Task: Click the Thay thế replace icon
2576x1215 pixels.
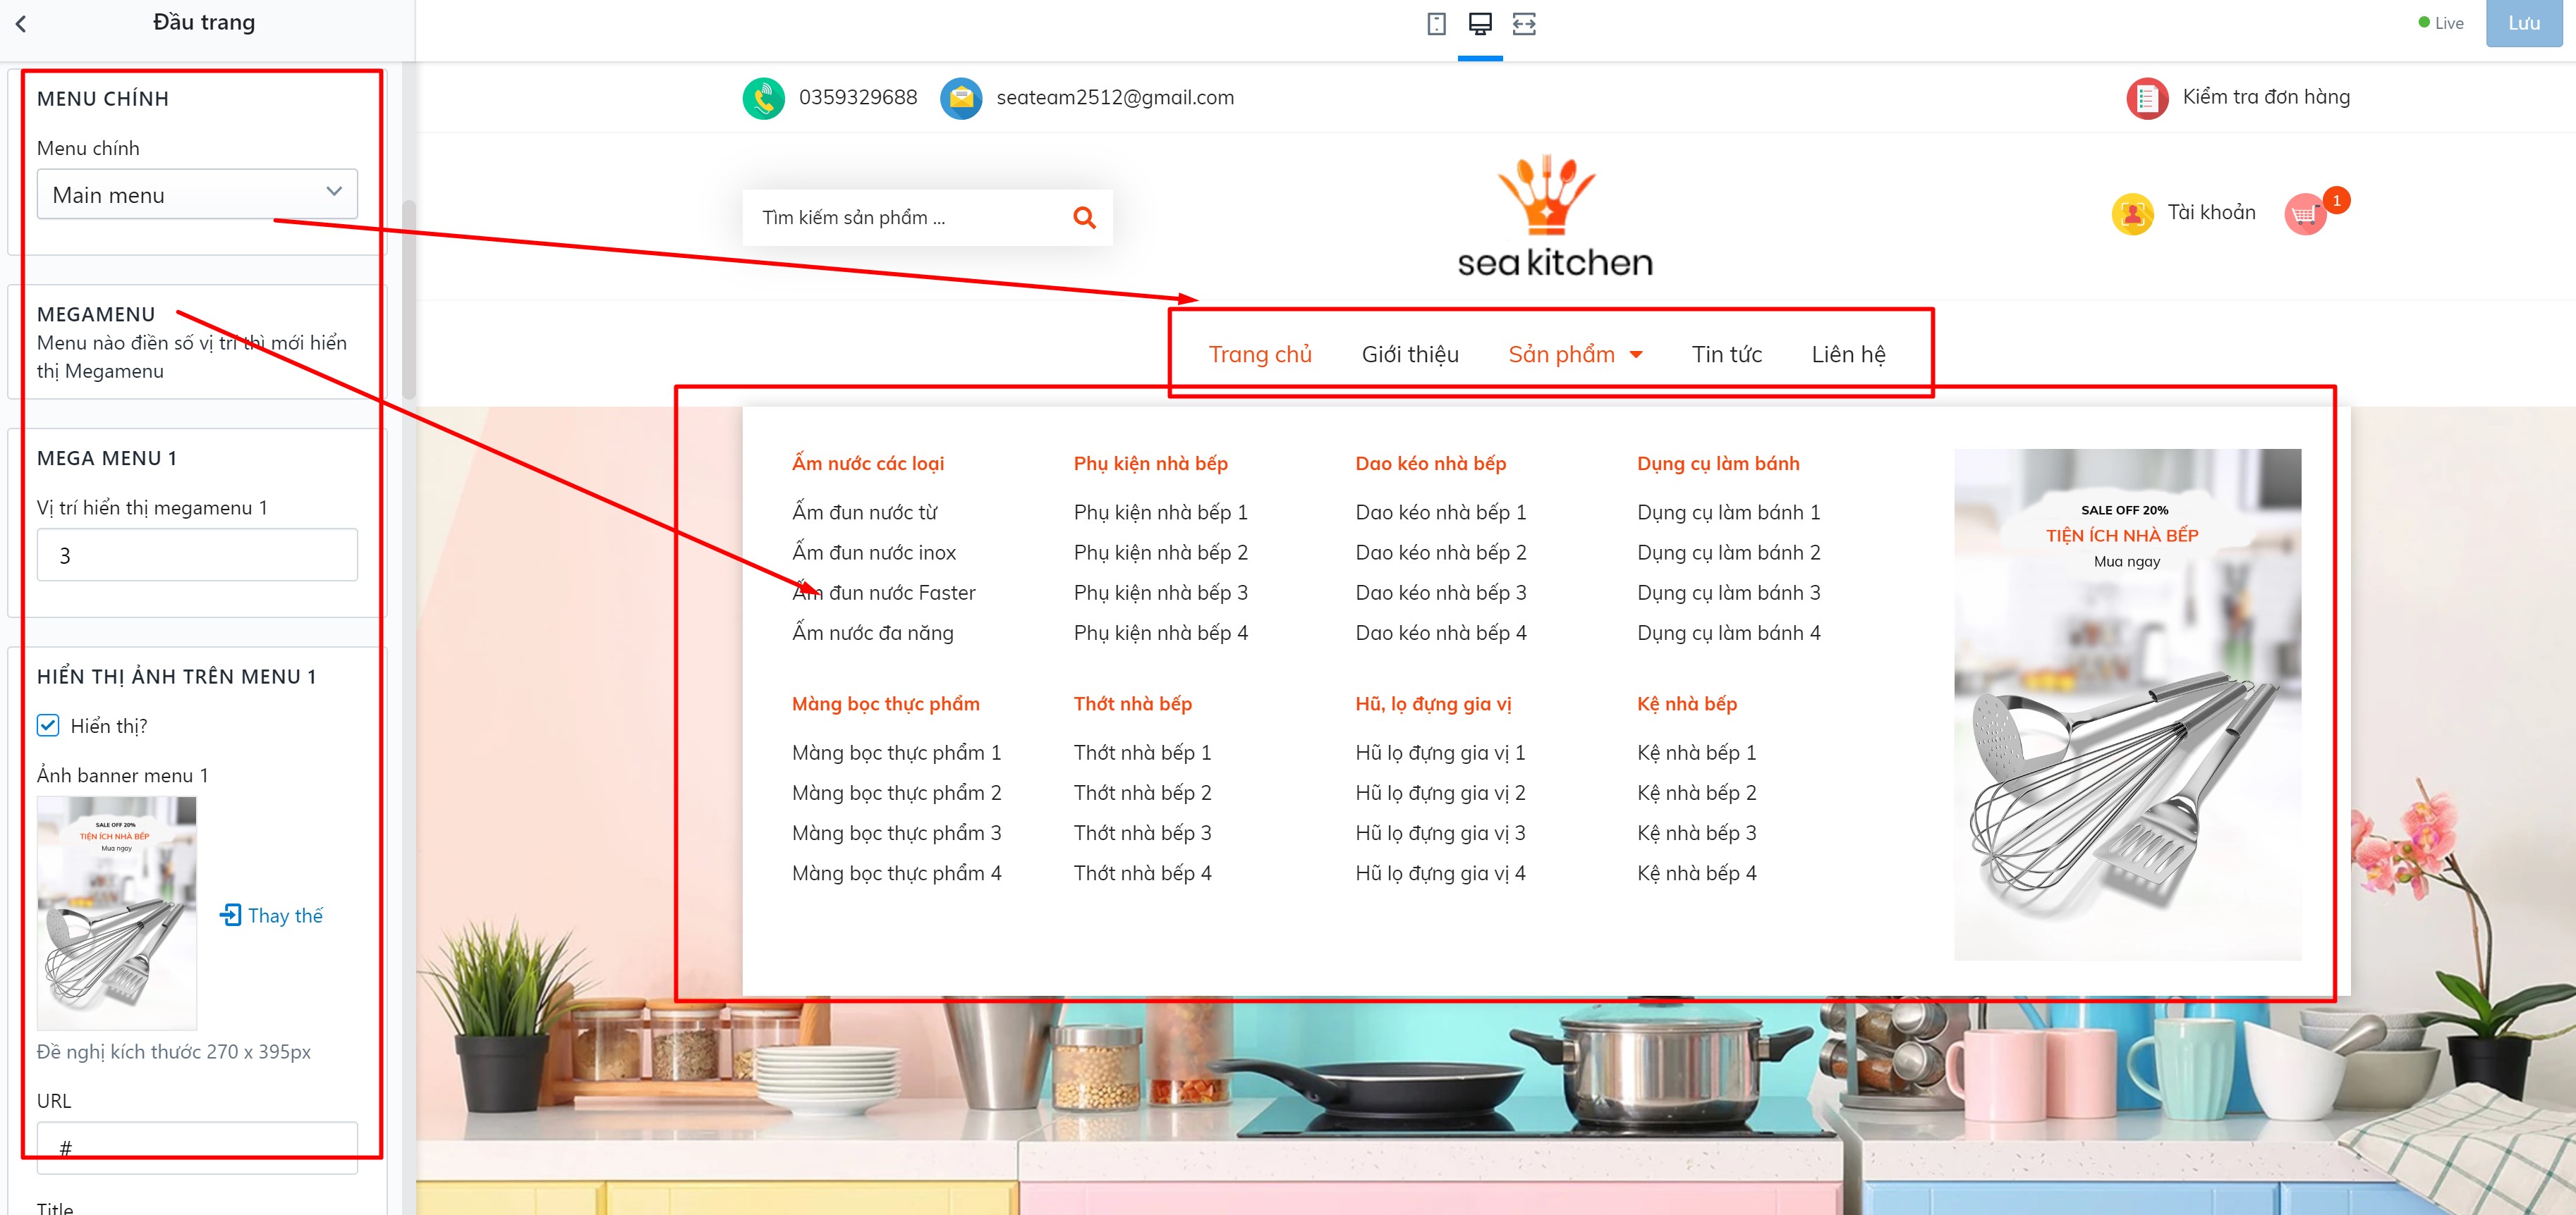Action: (x=230, y=914)
